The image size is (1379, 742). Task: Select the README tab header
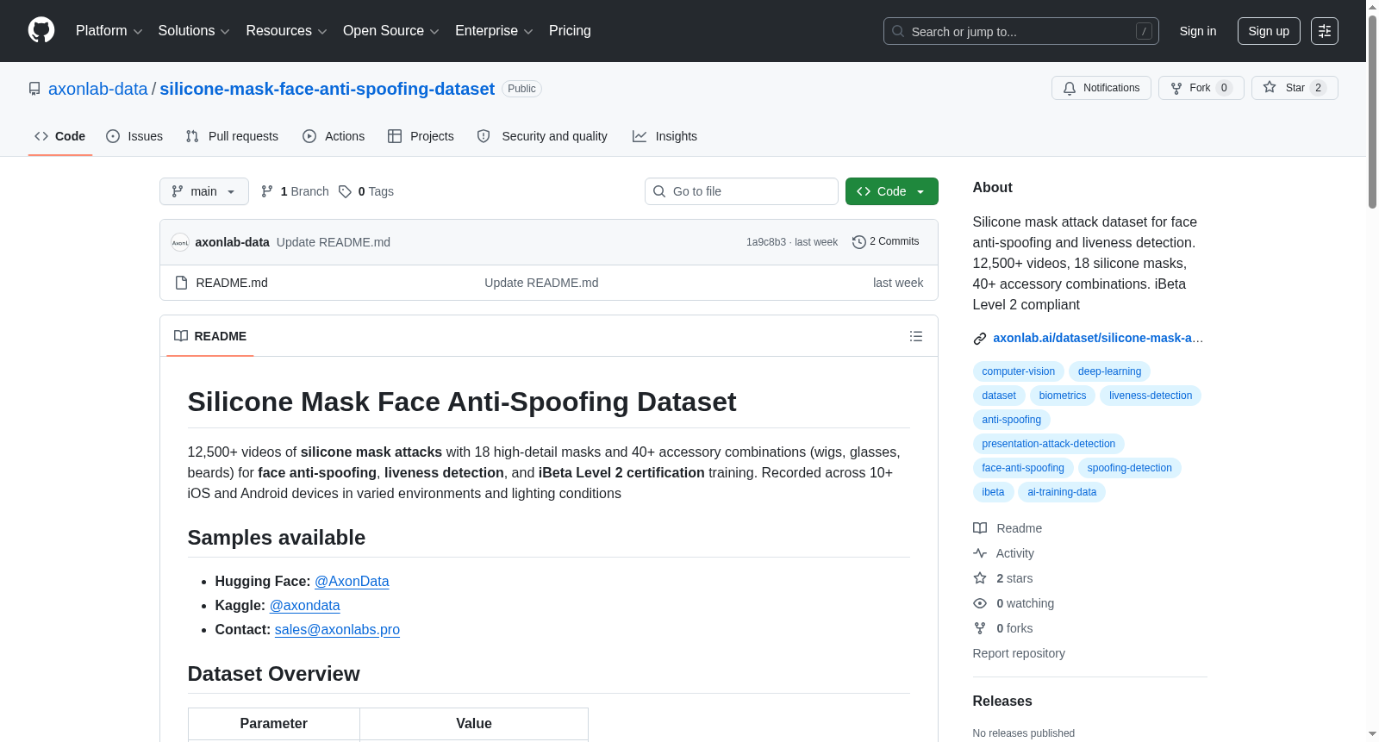(x=210, y=336)
